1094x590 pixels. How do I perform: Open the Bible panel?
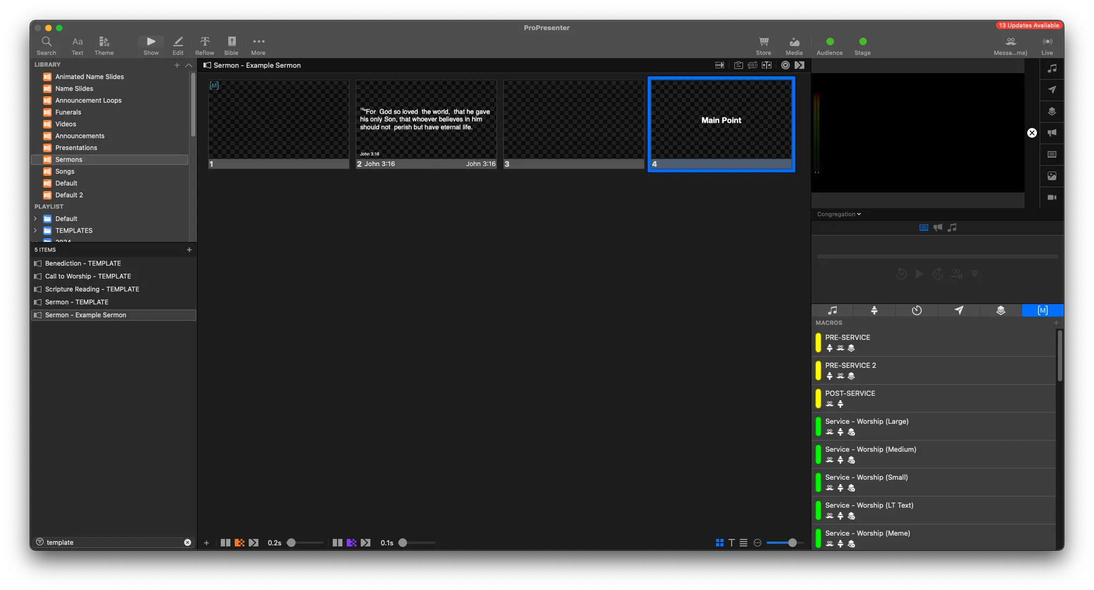pyautogui.click(x=232, y=45)
